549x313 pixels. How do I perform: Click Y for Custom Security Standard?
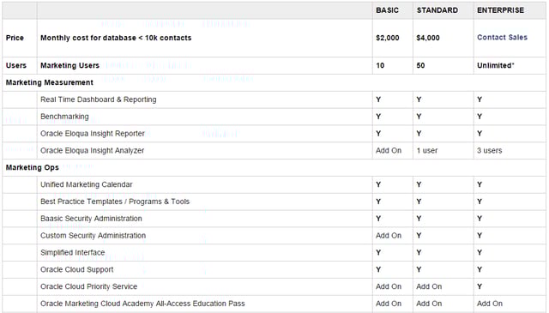point(419,236)
